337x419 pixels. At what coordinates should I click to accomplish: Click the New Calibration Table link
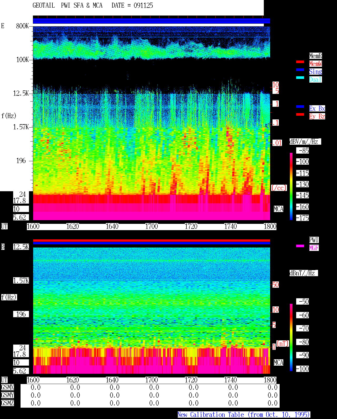pos(244,415)
